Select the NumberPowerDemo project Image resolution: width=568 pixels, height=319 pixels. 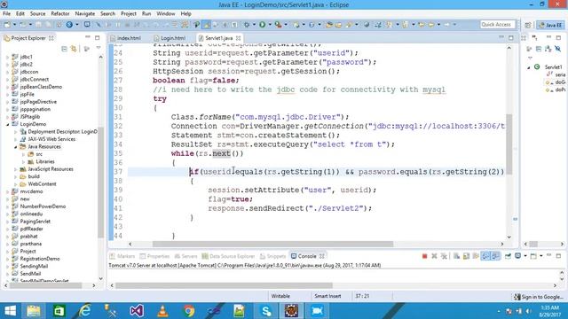click(43, 206)
